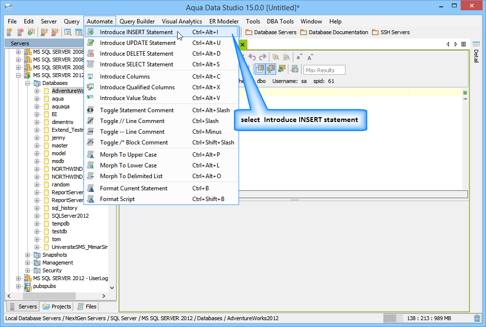The image size is (486, 327).
Task: Click the uppercase 'A' increase font icon
Action: [x=310, y=57]
